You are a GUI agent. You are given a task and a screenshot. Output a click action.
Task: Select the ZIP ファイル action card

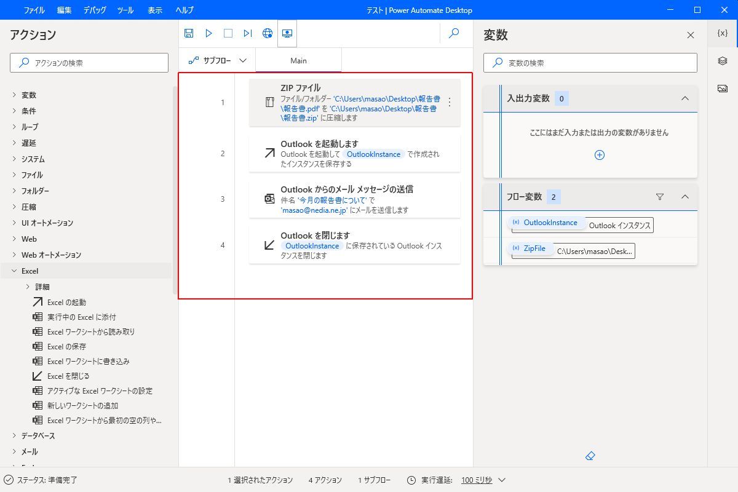coord(354,103)
